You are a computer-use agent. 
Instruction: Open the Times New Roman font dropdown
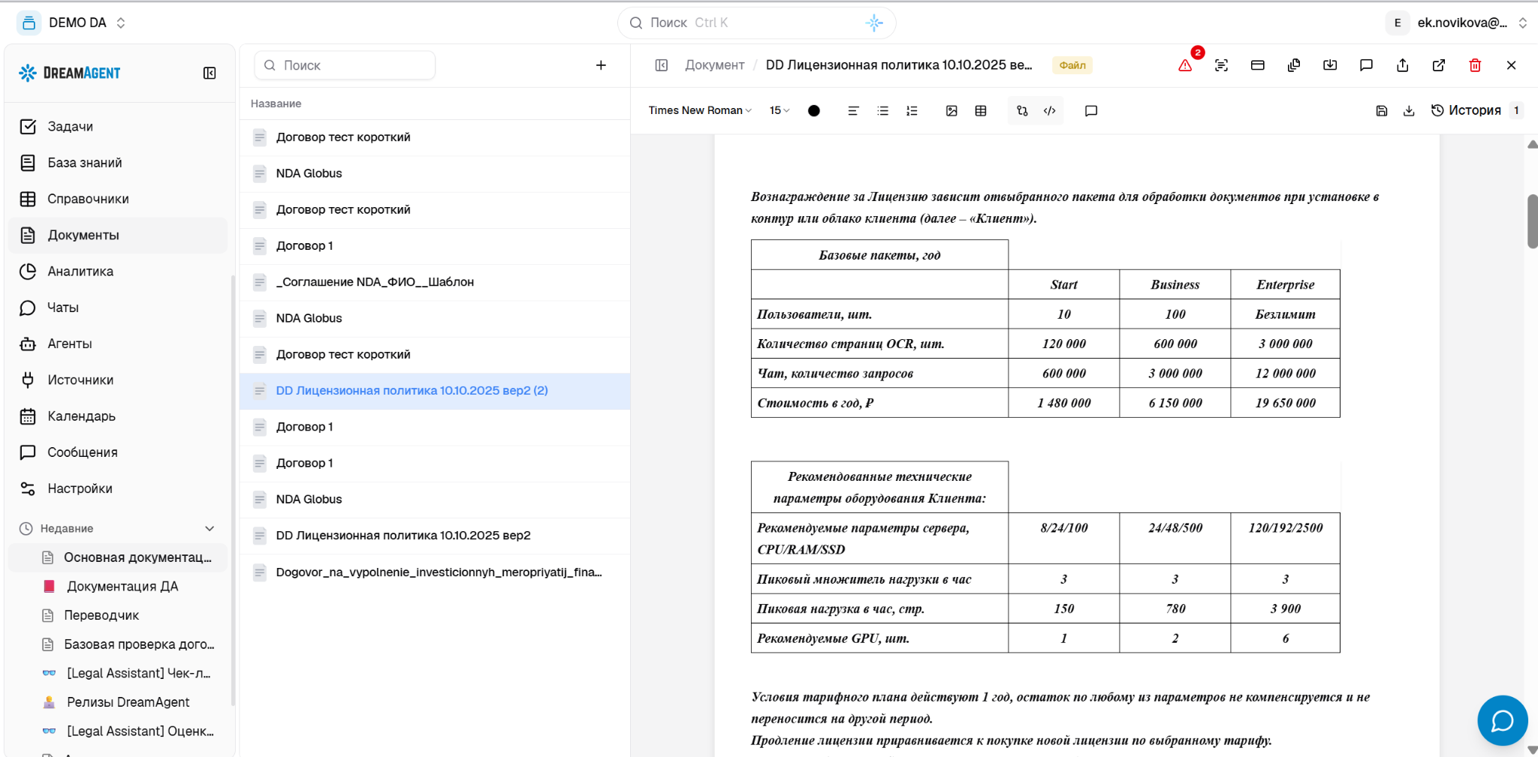(x=700, y=110)
